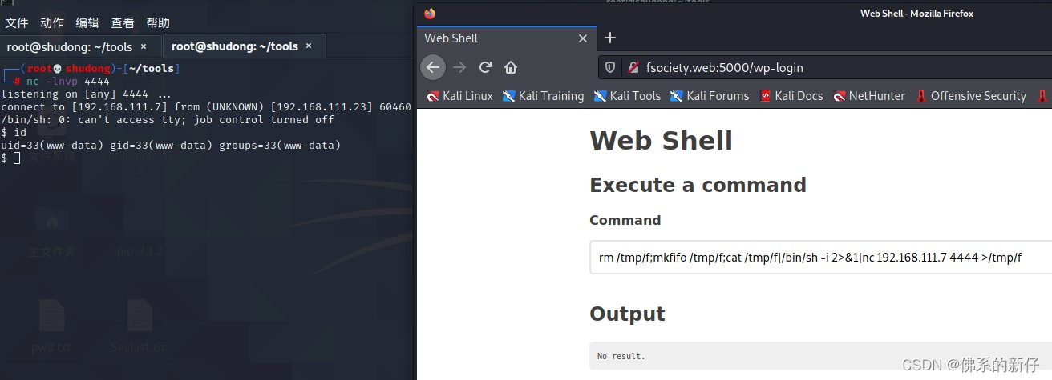Click the Command input field

pyautogui.click(x=820, y=258)
